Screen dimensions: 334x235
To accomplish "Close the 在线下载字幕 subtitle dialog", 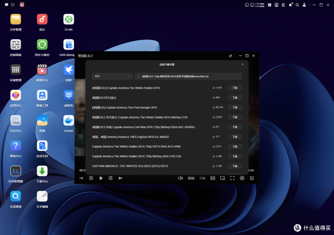I will click(x=242, y=65).
